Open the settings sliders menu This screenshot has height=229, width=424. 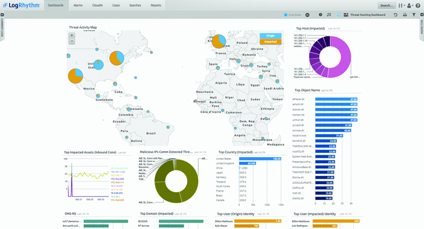pos(402,5)
